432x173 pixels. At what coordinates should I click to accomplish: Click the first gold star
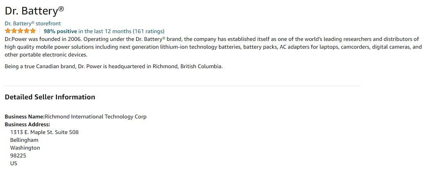click(7, 31)
